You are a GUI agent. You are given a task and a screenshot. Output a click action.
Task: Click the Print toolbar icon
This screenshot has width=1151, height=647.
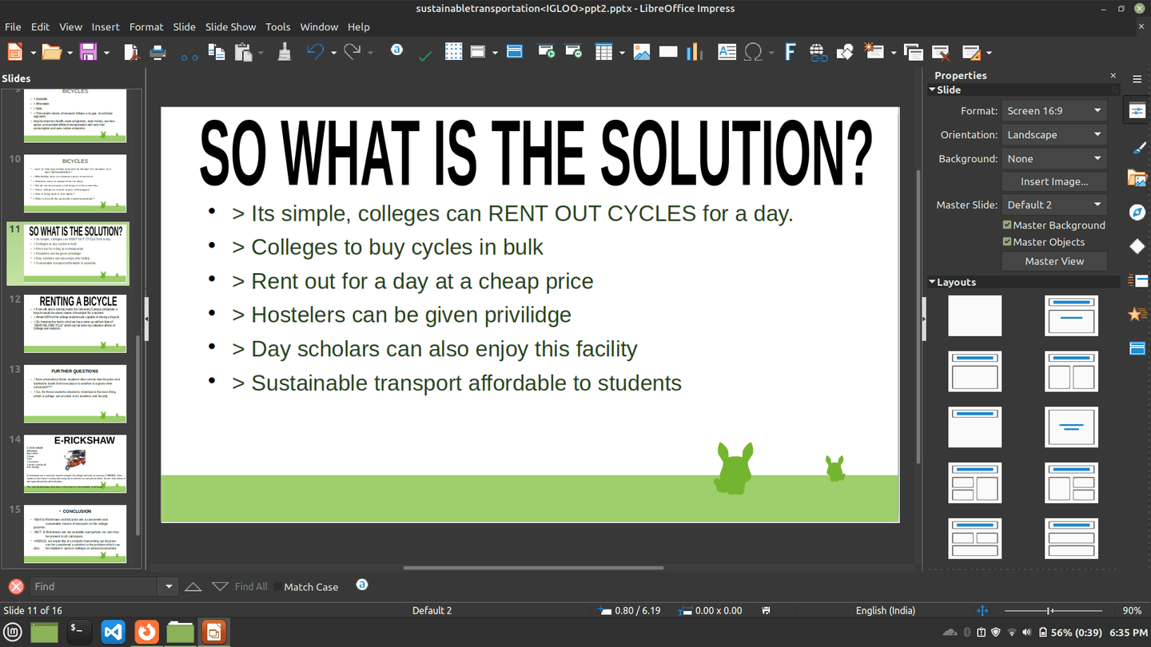pos(158,52)
